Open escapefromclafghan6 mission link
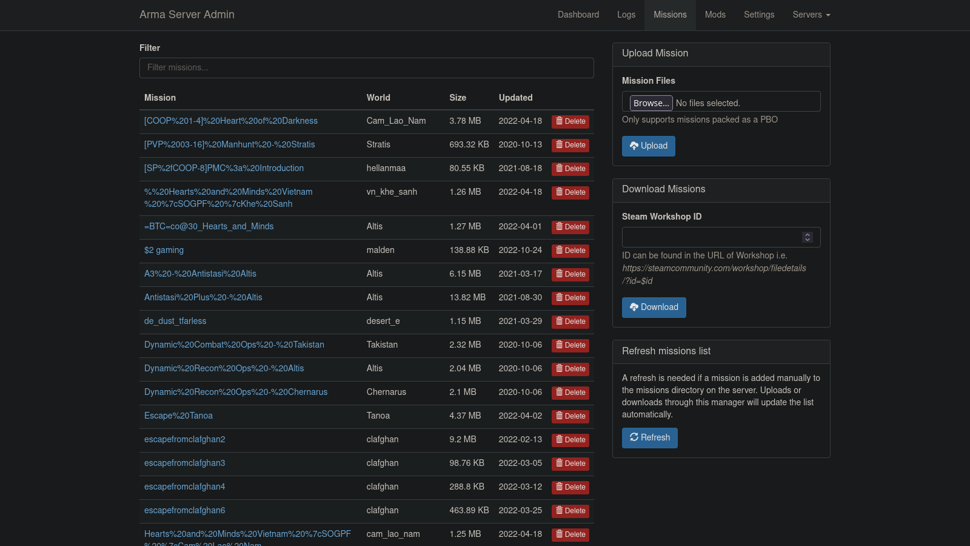The image size is (970, 546). [184, 510]
